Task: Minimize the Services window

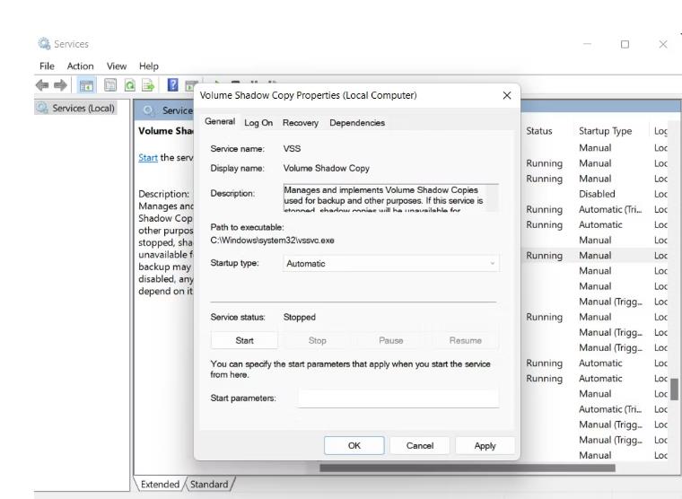Action: coord(587,44)
